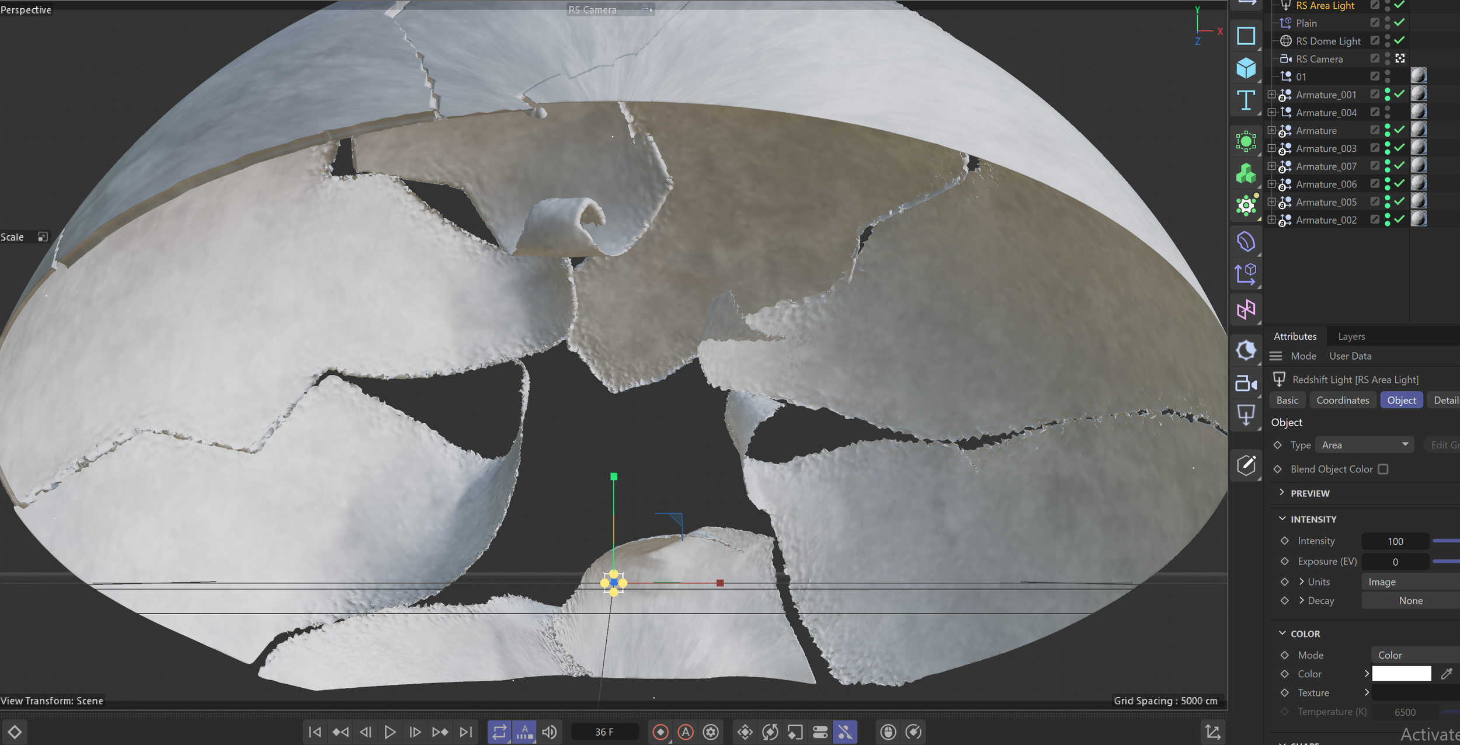Collapse the COLOR section
The height and width of the screenshot is (745, 1460).
pos(1282,633)
